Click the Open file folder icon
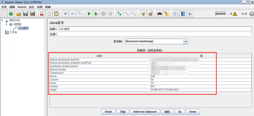Image resolution: width=254 pixels, height=116 pixels. pyautogui.click(x=18, y=14)
